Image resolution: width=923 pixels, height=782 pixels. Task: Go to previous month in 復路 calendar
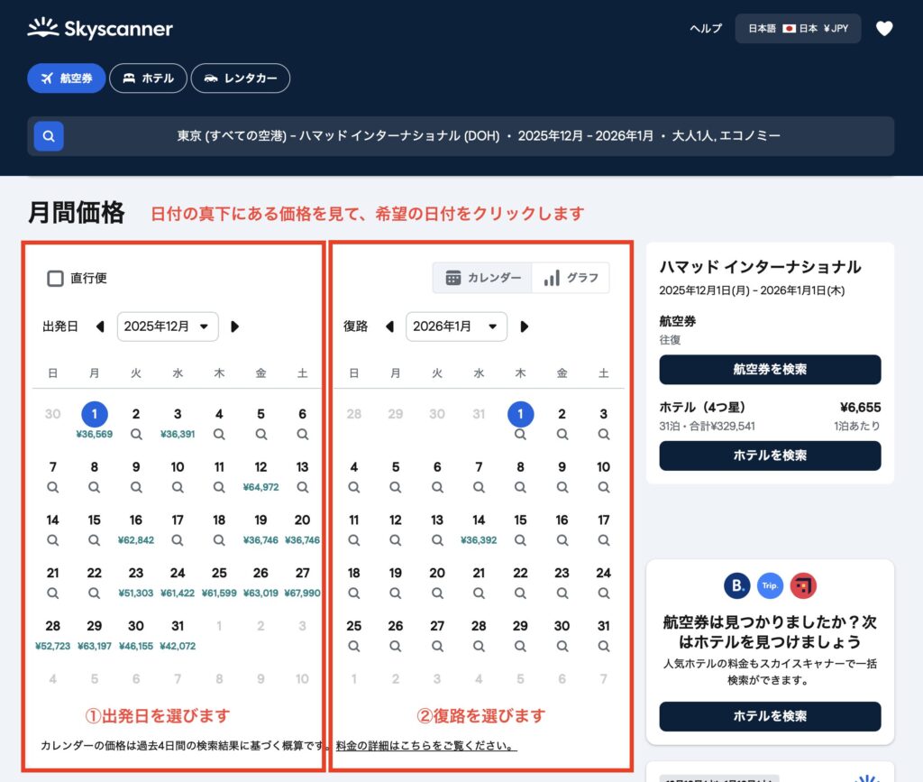391,327
